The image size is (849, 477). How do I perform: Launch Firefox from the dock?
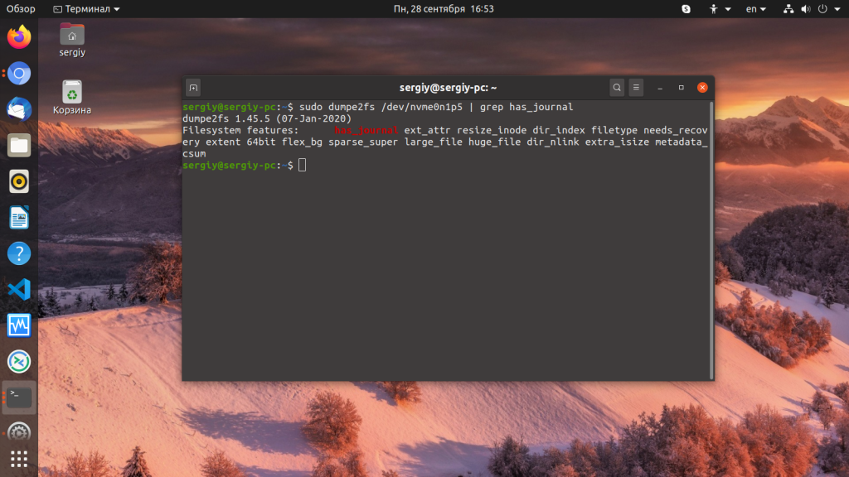pyautogui.click(x=18, y=36)
